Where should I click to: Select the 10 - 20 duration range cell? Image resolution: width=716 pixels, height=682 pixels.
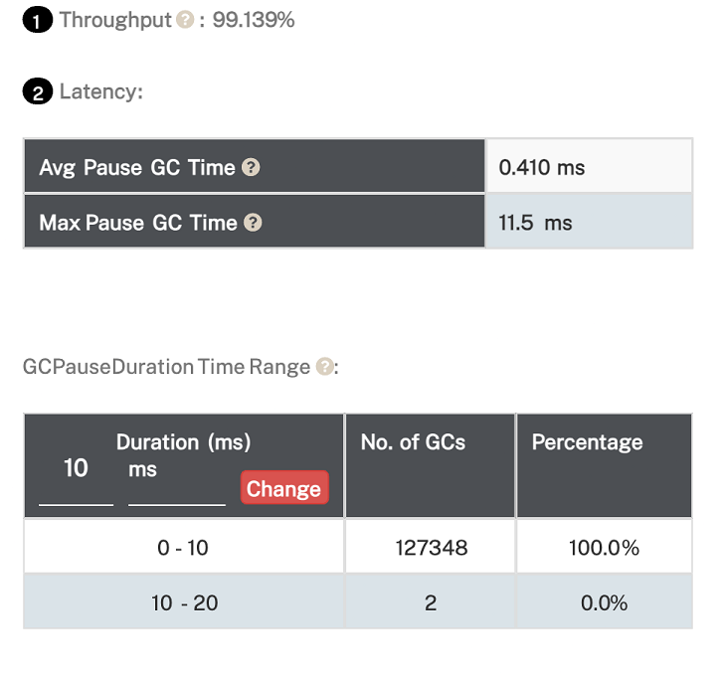coord(183,602)
